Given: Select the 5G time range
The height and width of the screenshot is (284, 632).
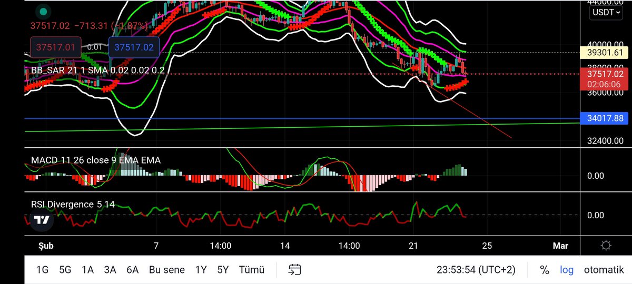Looking at the screenshot, I should pyautogui.click(x=65, y=270).
